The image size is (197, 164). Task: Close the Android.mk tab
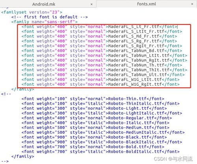click(91, 4)
